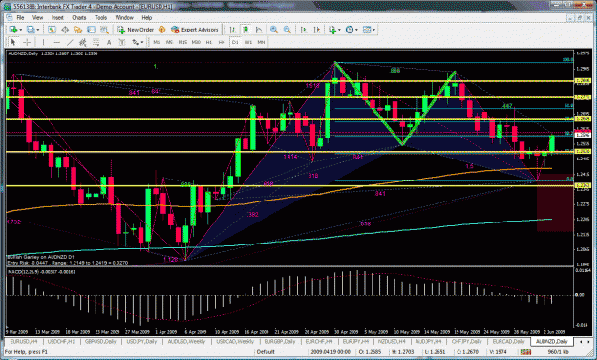Toggle the Terminal window icon
The image size is (597, 360).
click(91, 30)
